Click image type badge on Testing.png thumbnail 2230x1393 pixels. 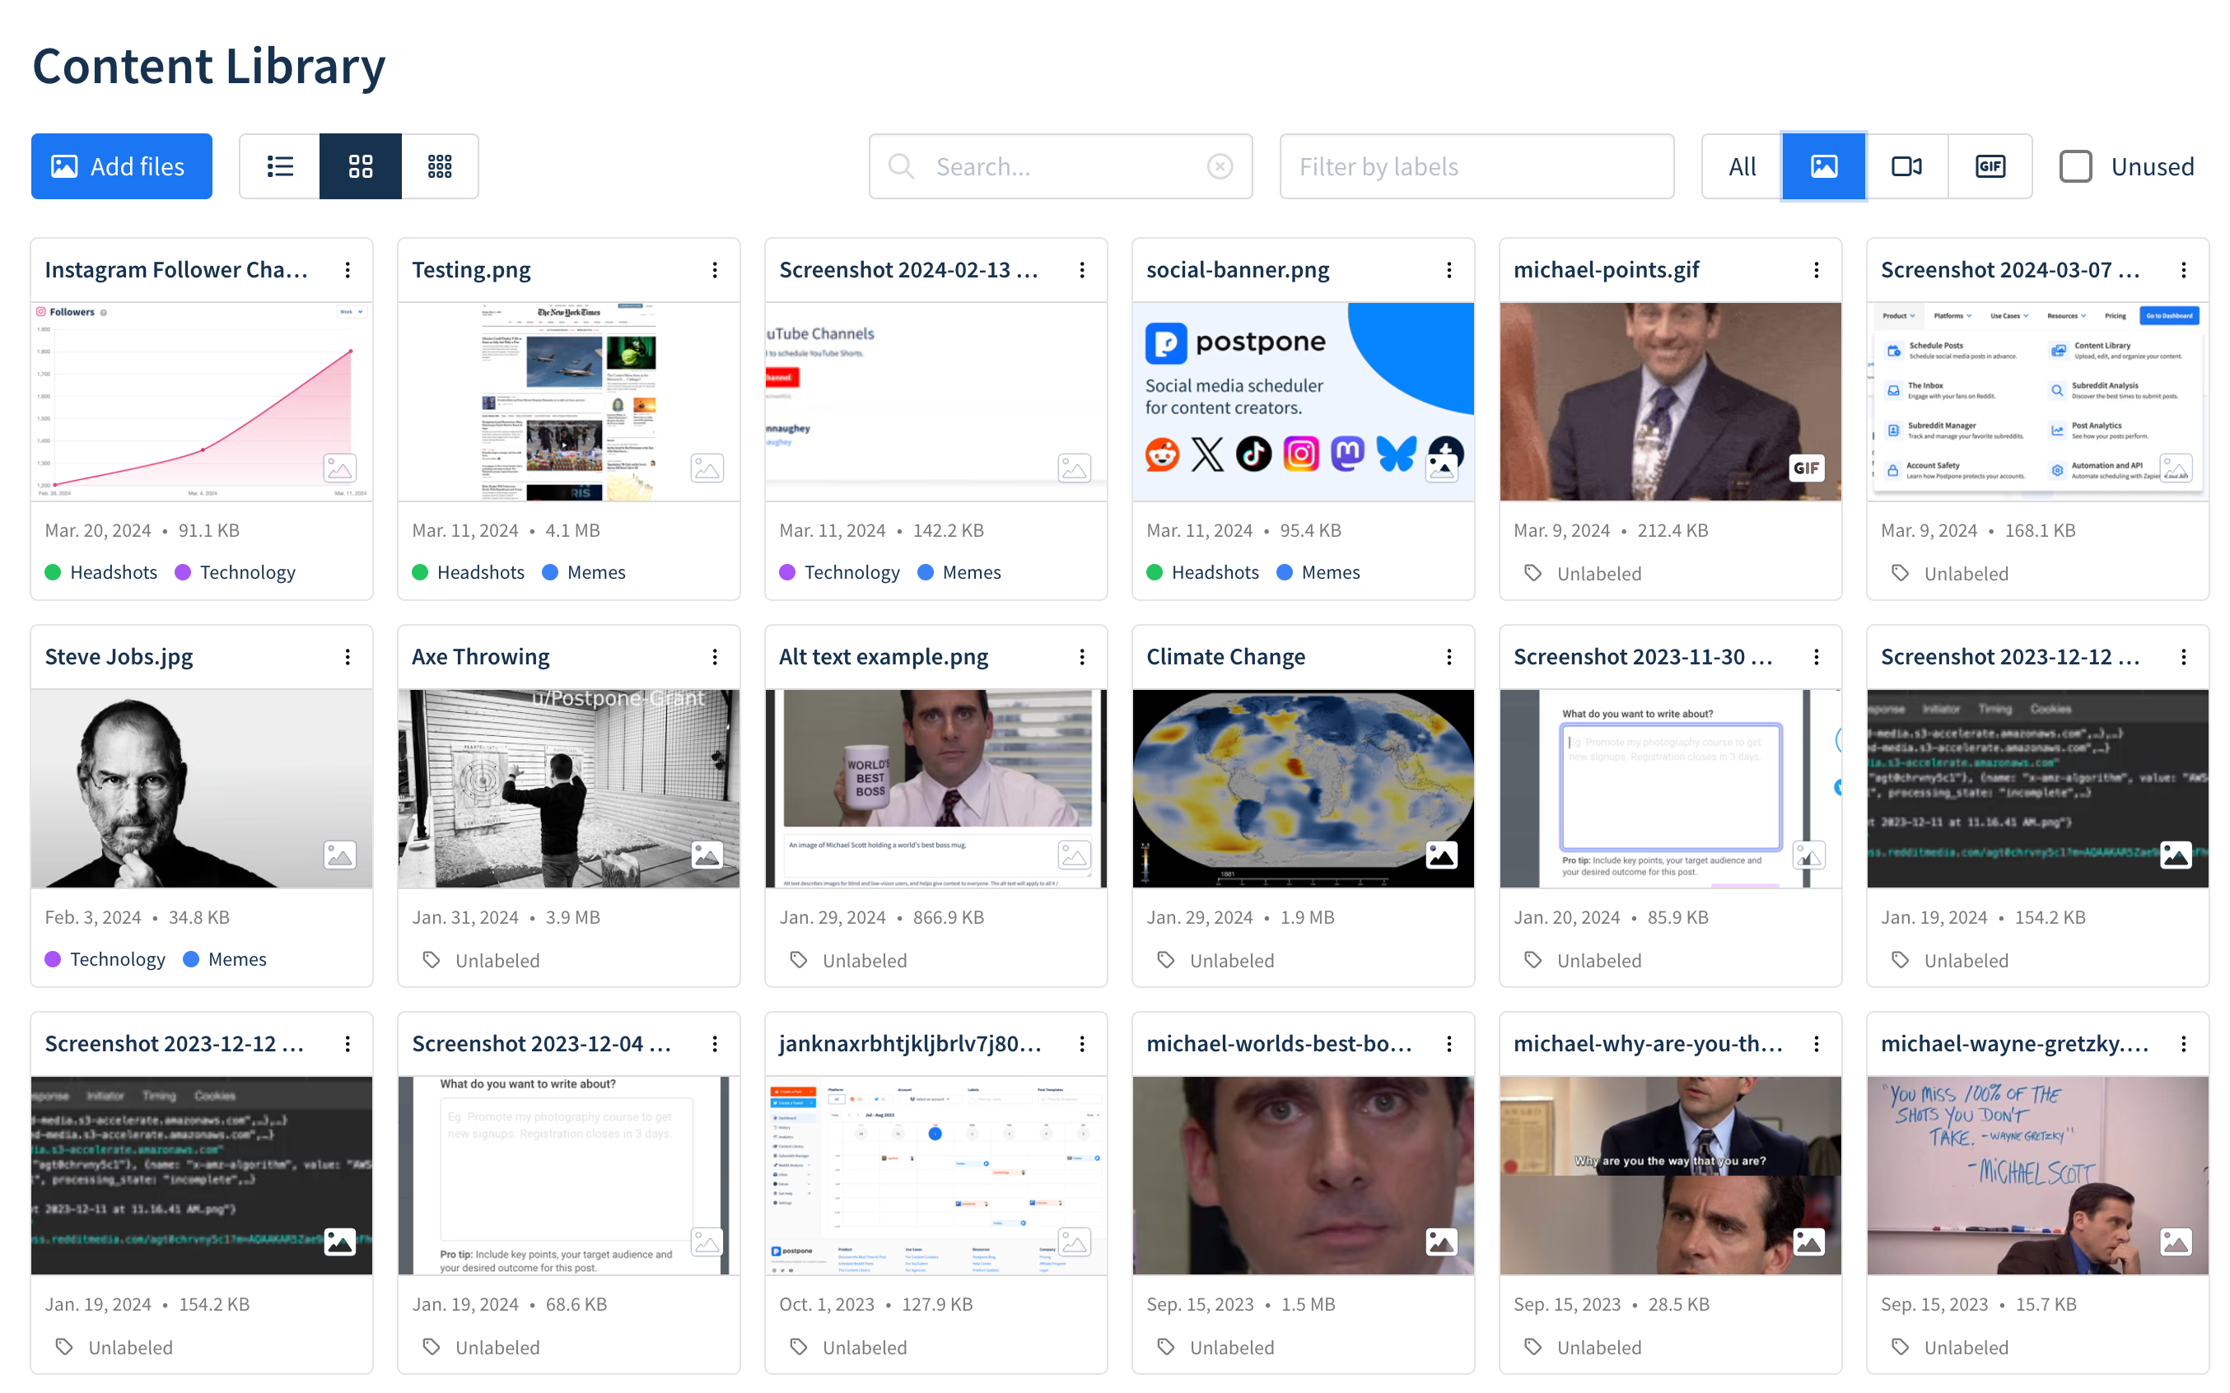(707, 468)
